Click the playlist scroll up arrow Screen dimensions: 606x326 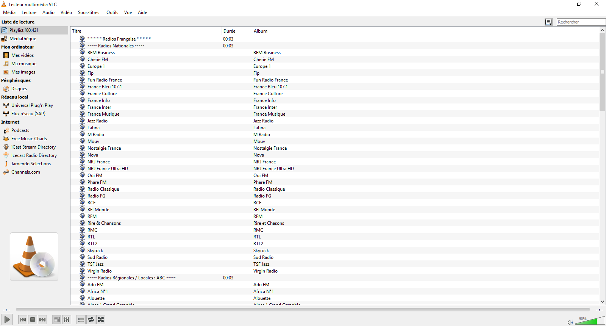point(602,30)
